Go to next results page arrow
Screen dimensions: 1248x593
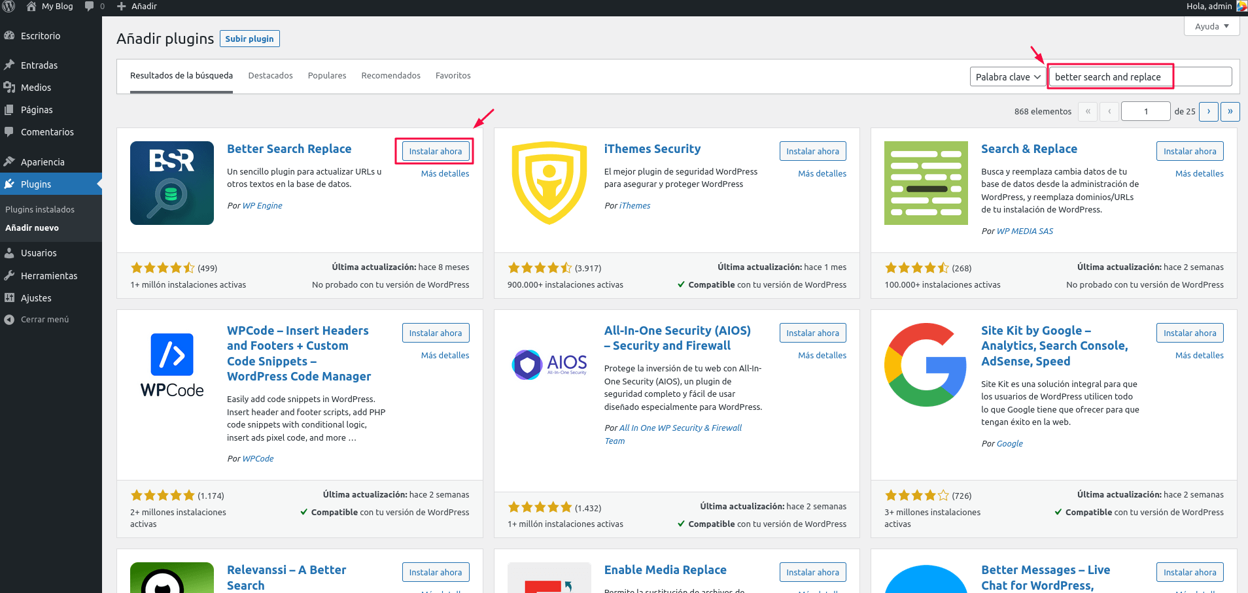(x=1209, y=111)
